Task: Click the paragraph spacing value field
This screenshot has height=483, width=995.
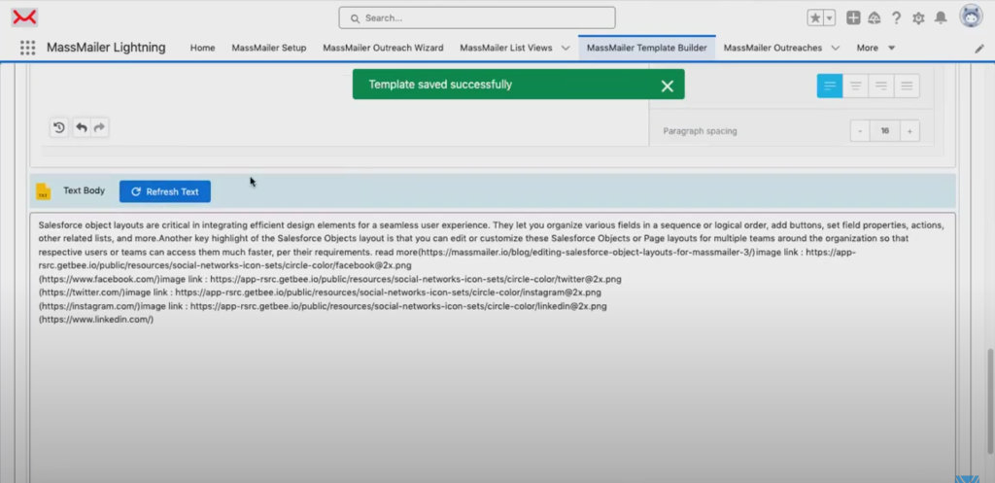Action: pos(884,131)
